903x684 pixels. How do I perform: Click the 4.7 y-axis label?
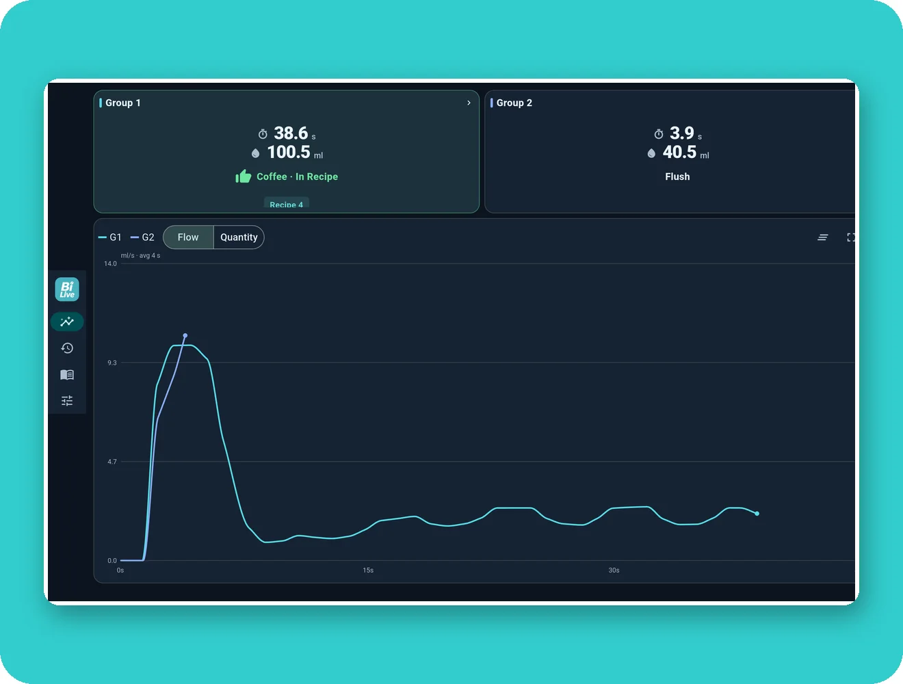coord(112,462)
